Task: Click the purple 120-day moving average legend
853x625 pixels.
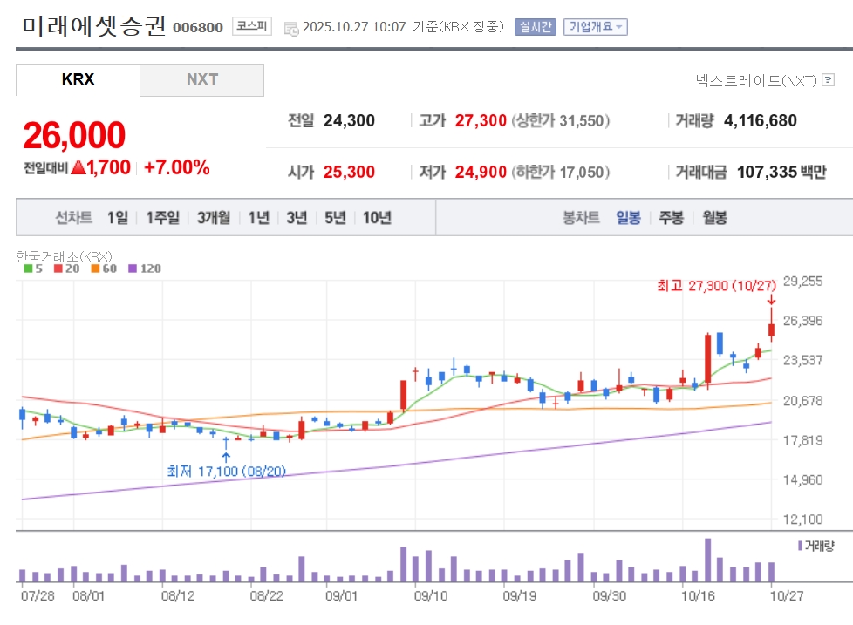Action: pyautogui.click(x=145, y=268)
